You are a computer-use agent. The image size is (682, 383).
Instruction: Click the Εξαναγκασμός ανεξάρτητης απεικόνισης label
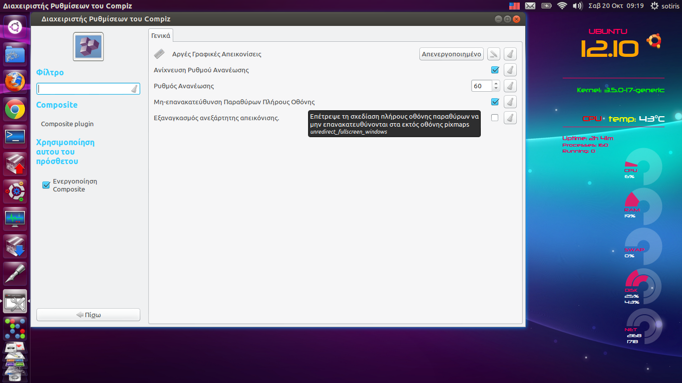coord(217,118)
